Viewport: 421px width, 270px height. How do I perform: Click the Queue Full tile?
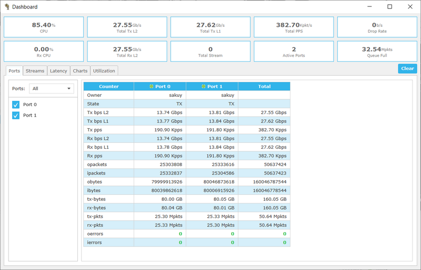click(x=377, y=51)
